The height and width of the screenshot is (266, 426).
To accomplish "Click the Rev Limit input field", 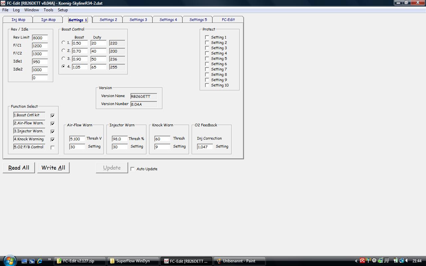I will pyautogui.click(x=40, y=38).
